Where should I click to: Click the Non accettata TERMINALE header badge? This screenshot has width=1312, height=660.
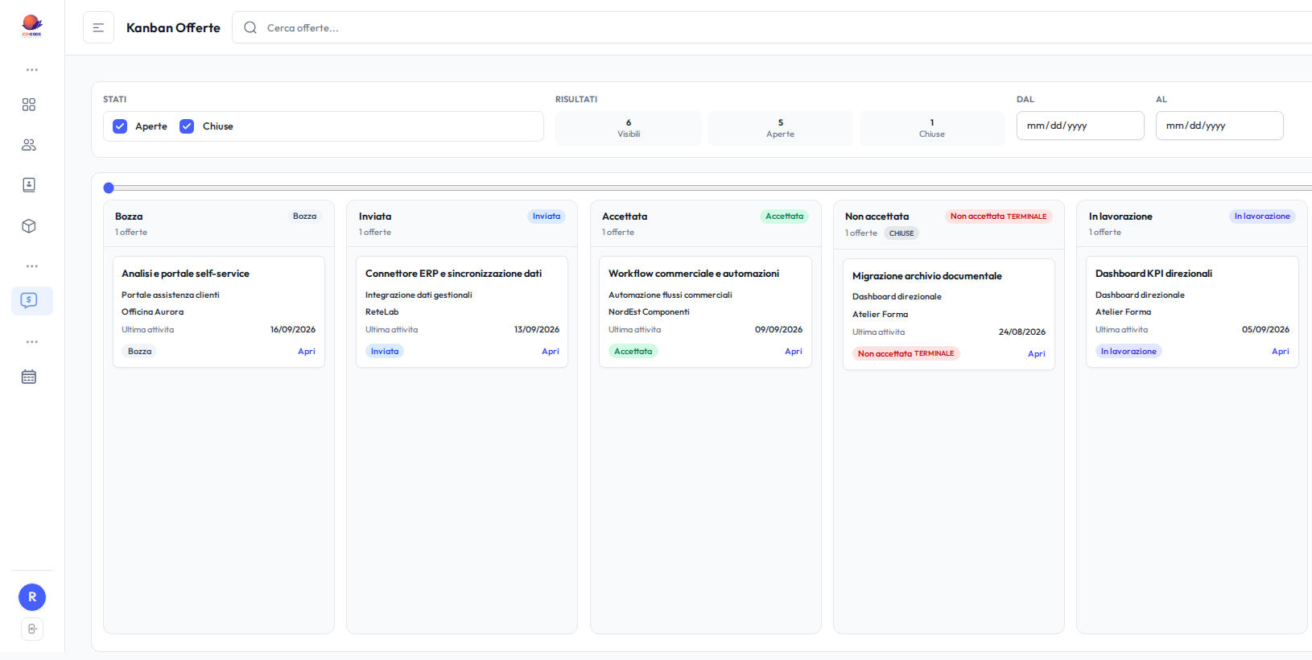998,217
